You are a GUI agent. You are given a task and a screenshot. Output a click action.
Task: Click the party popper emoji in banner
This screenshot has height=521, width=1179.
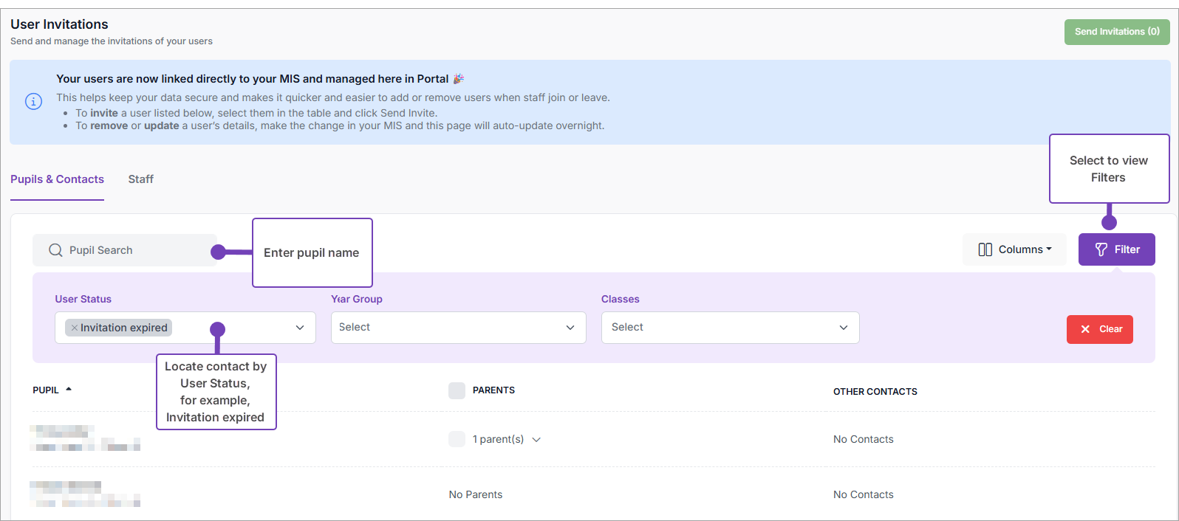pyautogui.click(x=459, y=79)
